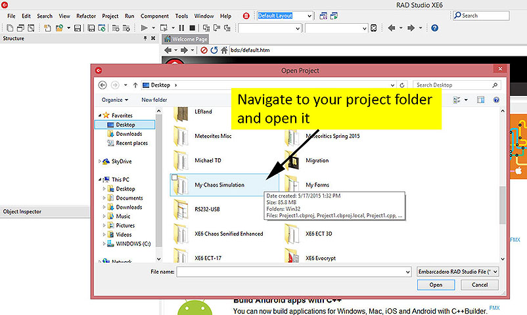Click the File name input field
Image resolution: width=527 pixels, height=315 pixels.
point(291,272)
